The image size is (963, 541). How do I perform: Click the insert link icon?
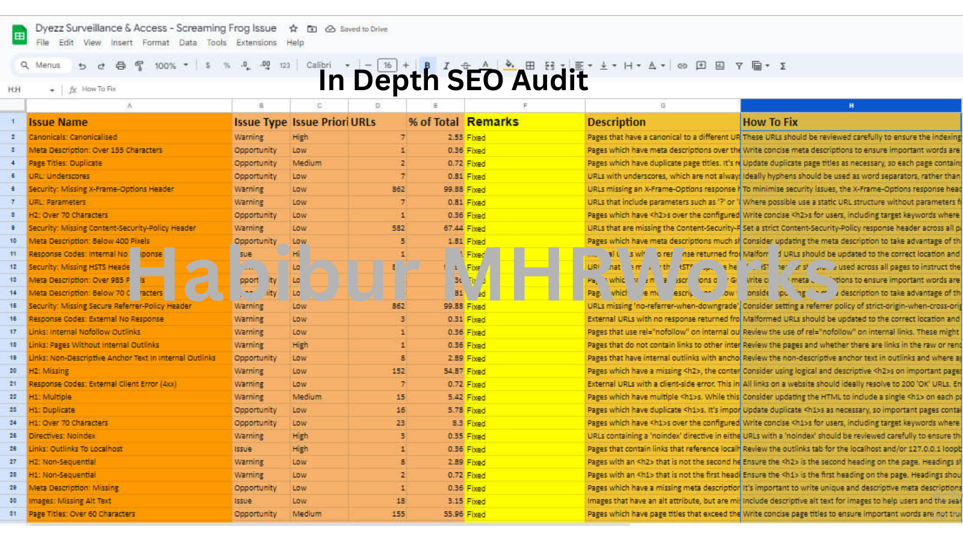[x=682, y=66]
